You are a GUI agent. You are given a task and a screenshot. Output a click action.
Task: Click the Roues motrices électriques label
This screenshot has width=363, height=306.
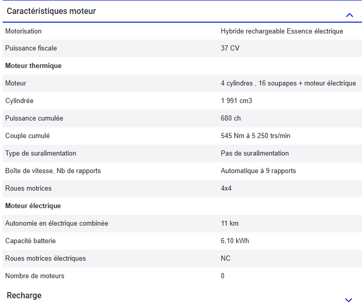pyautogui.click(x=45, y=259)
